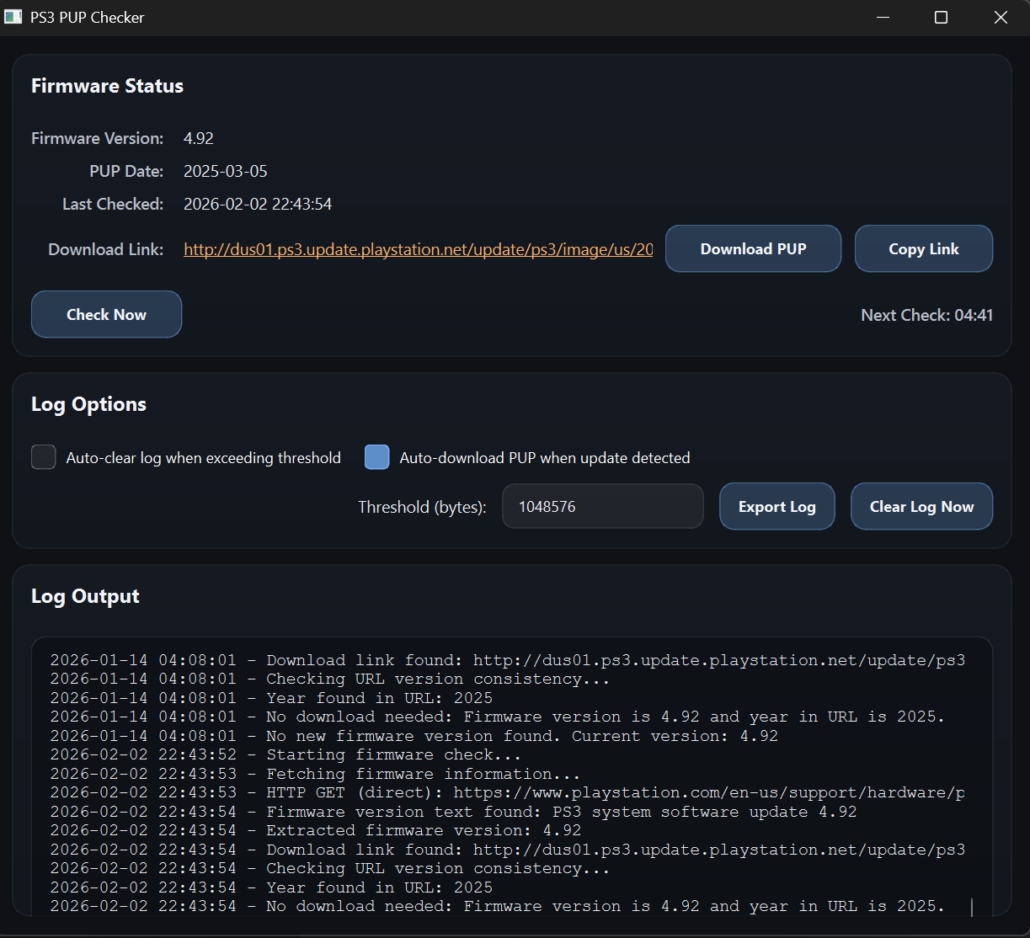Minimize the PS3 PUP Checker window

point(883,17)
